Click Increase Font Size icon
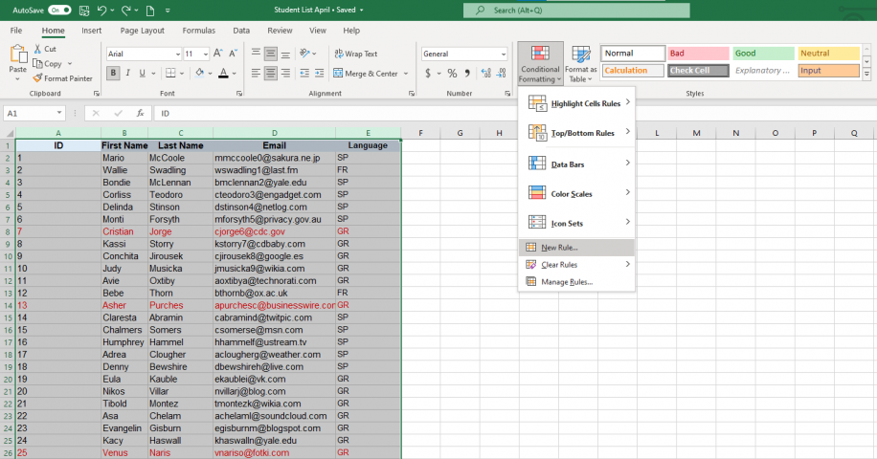The width and height of the screenshot is (877, 459). [x=218, y=54]
